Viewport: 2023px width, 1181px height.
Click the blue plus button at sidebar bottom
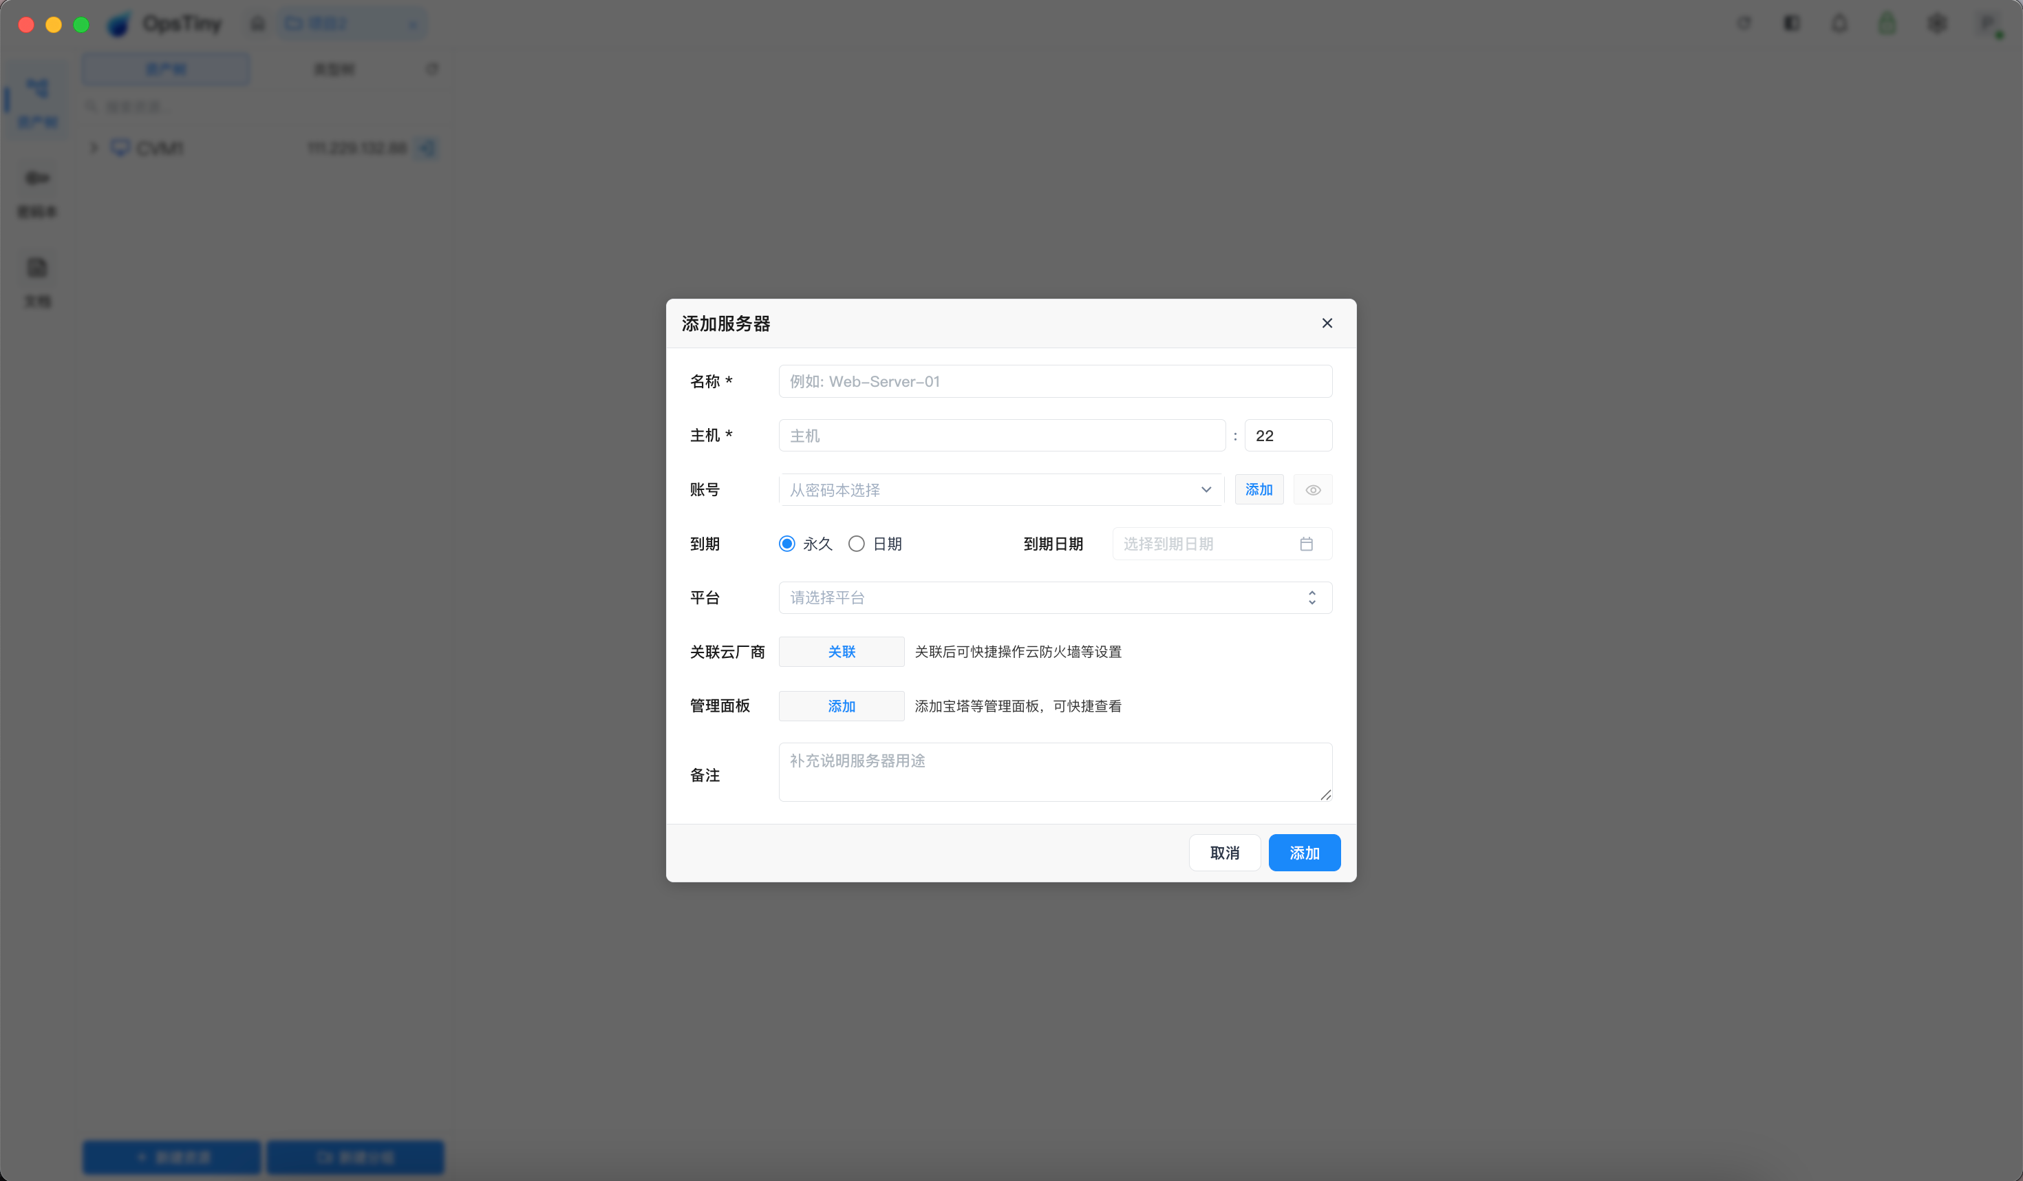point(172,1157)
